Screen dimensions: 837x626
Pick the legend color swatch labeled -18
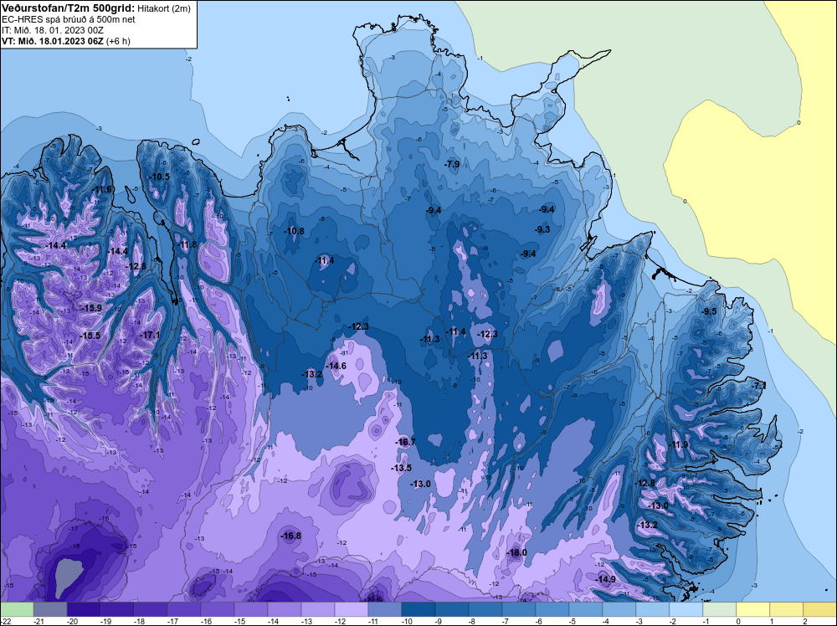point(151,609)
